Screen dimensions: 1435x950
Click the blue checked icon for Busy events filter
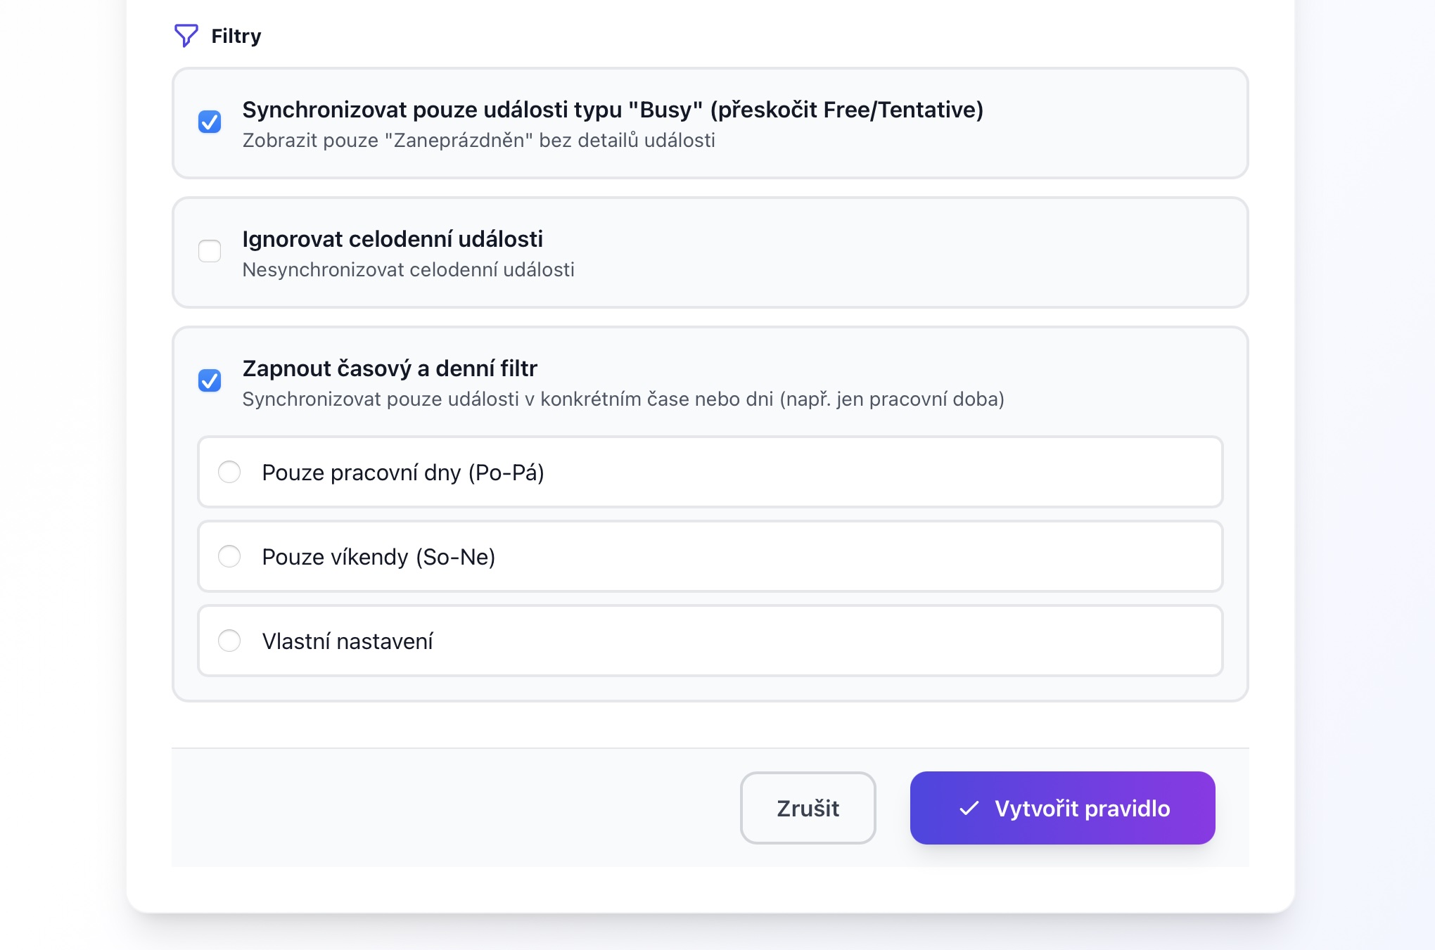210,122
